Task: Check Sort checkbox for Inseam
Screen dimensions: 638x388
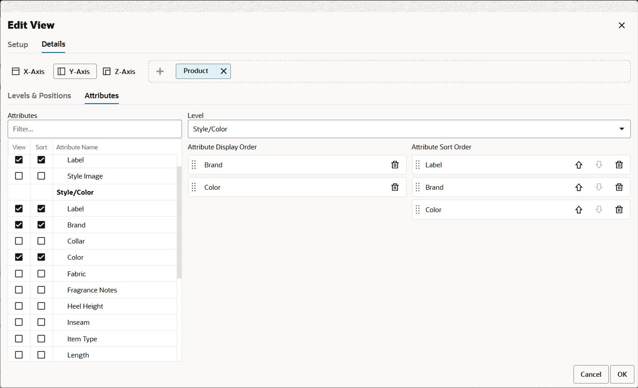Action: 41,322
